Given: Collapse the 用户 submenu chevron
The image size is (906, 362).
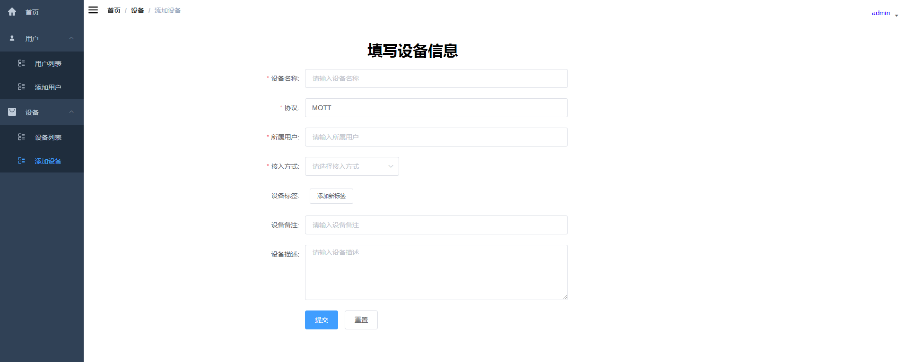Looking at the screenshot, I should [x=71, y=38].
